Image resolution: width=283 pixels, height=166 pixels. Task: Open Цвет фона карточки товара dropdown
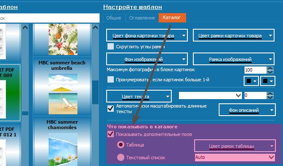point(147,36)
